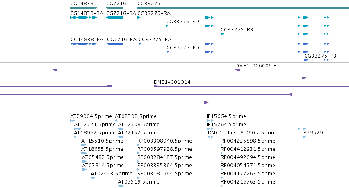Select EST RP003181964.5prime

164,174
